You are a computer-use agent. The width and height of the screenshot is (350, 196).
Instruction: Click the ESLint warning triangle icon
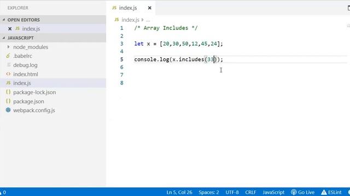coord(324,192)
